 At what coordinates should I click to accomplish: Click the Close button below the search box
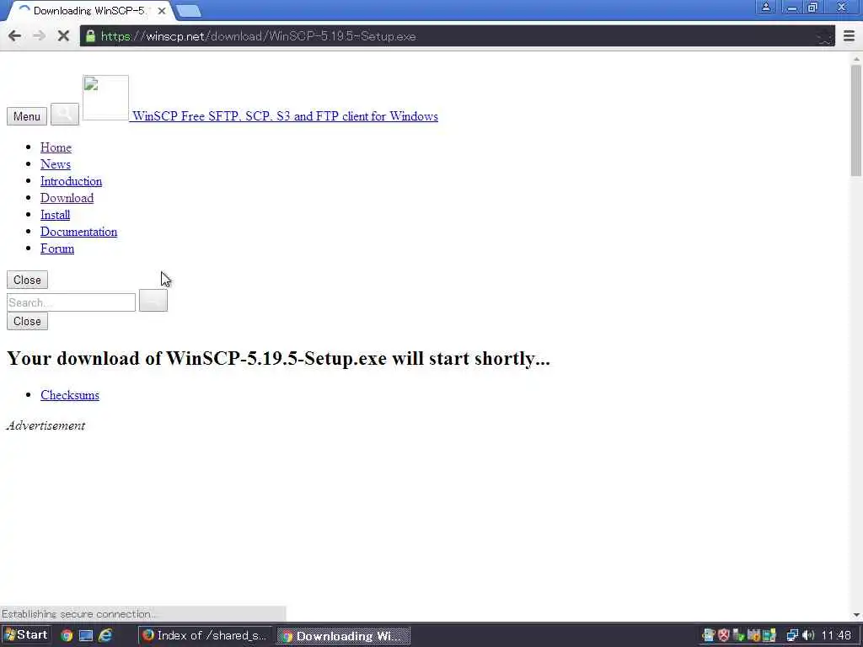point(27,321)
